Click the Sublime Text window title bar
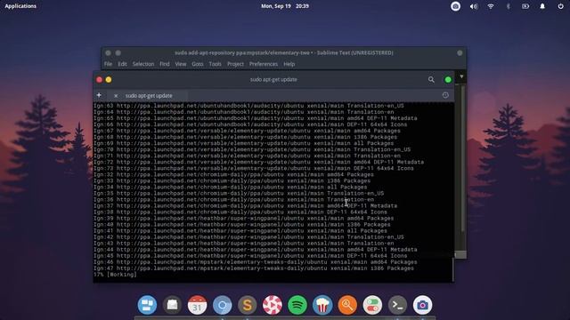 (x=283, y=52)
